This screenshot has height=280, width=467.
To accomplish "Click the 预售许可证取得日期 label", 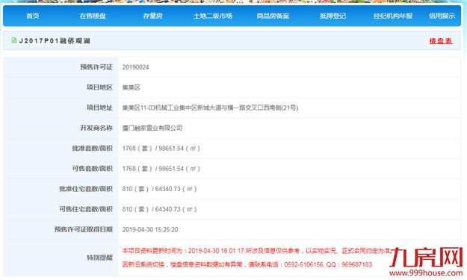I will click(84, 229).
